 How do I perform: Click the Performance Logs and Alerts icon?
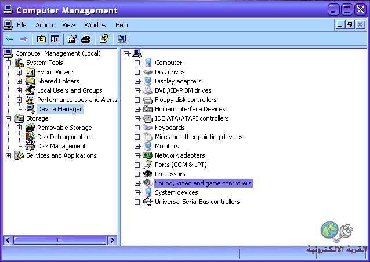coord(30,100)
